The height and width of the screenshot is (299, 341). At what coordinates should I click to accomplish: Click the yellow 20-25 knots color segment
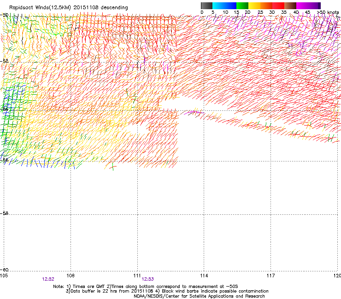click(x=254, y=6)
